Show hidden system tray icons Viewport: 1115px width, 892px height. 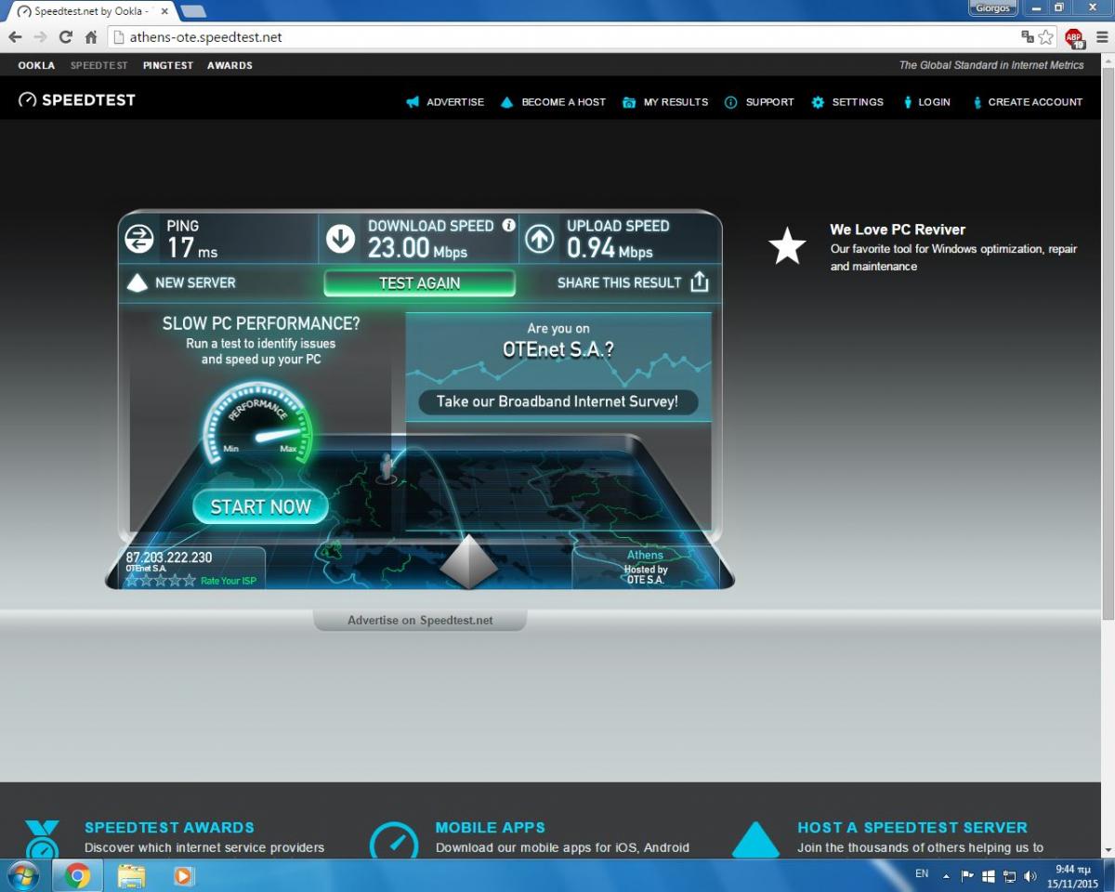click(946, 876)
